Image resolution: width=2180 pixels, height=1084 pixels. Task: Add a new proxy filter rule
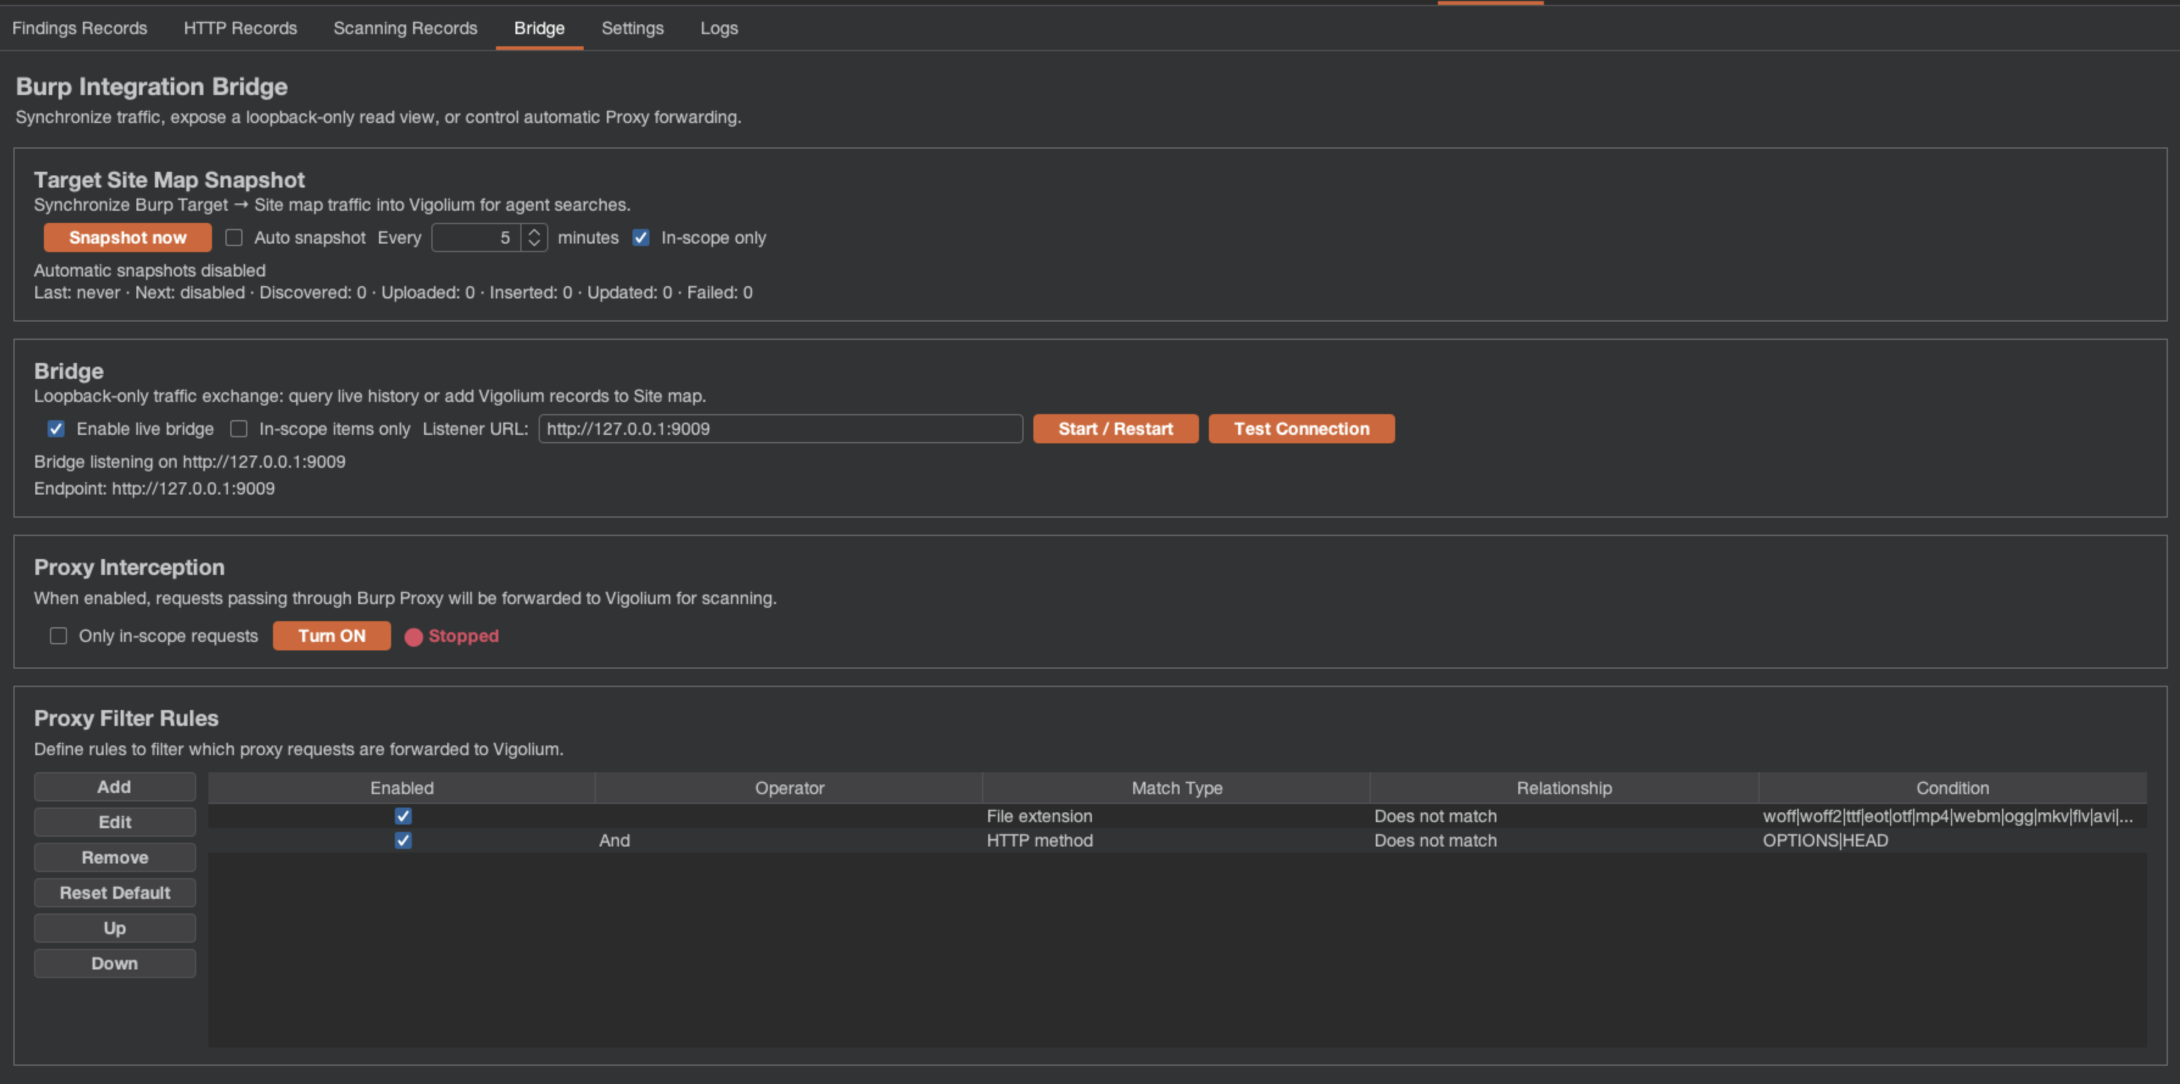coord(115,786)
